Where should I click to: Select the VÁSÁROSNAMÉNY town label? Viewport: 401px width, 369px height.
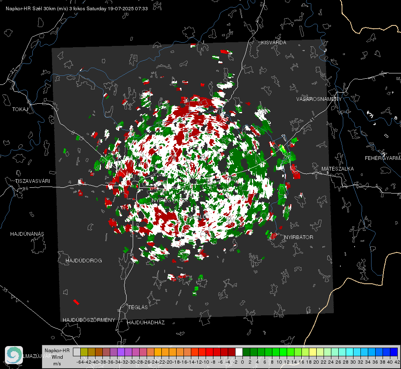coord(319,99)
